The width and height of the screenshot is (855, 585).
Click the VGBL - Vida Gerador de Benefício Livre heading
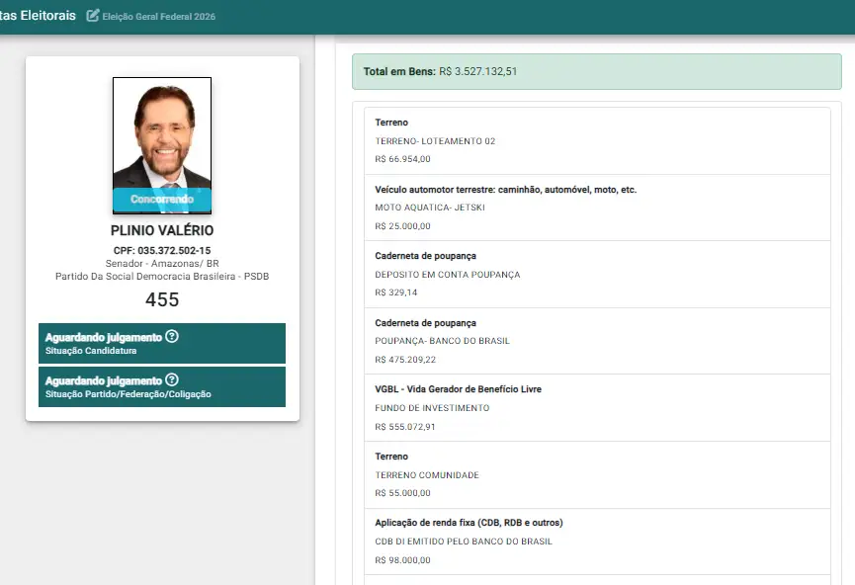tap(458, 389)
